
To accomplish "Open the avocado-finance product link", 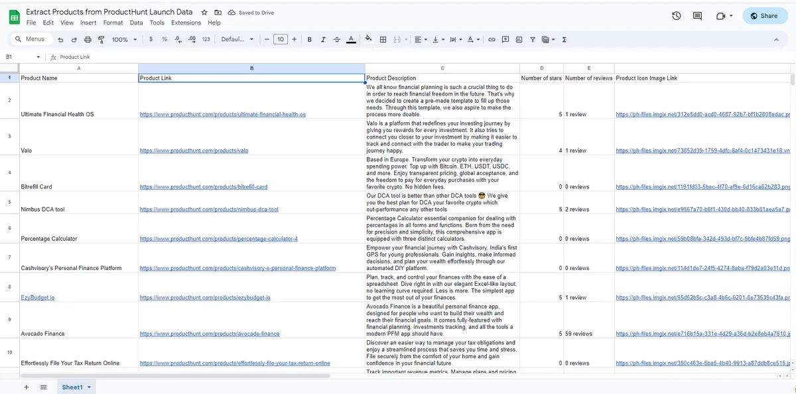I will pos(210,334).
